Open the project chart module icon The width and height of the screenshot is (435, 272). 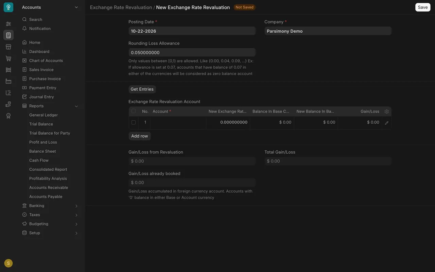tap(8, 93)
